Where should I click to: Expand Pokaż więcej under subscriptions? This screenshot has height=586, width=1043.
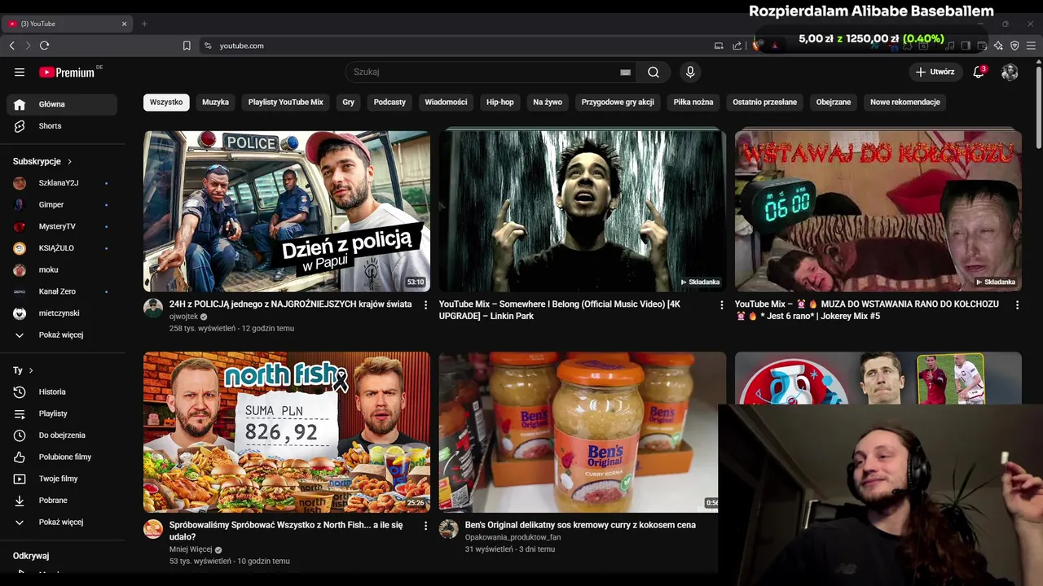coord(62,335)
